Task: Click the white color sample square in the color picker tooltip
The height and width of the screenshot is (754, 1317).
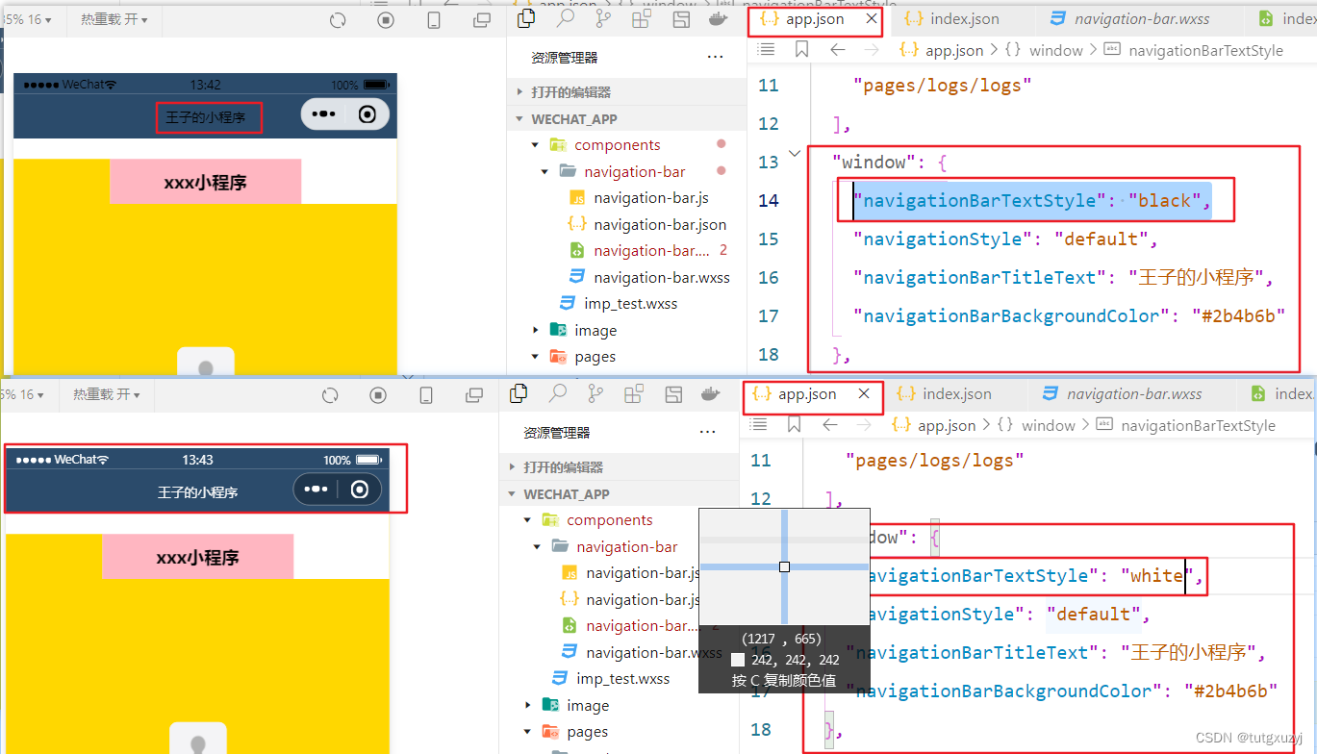Action: (x=737, y=661)
